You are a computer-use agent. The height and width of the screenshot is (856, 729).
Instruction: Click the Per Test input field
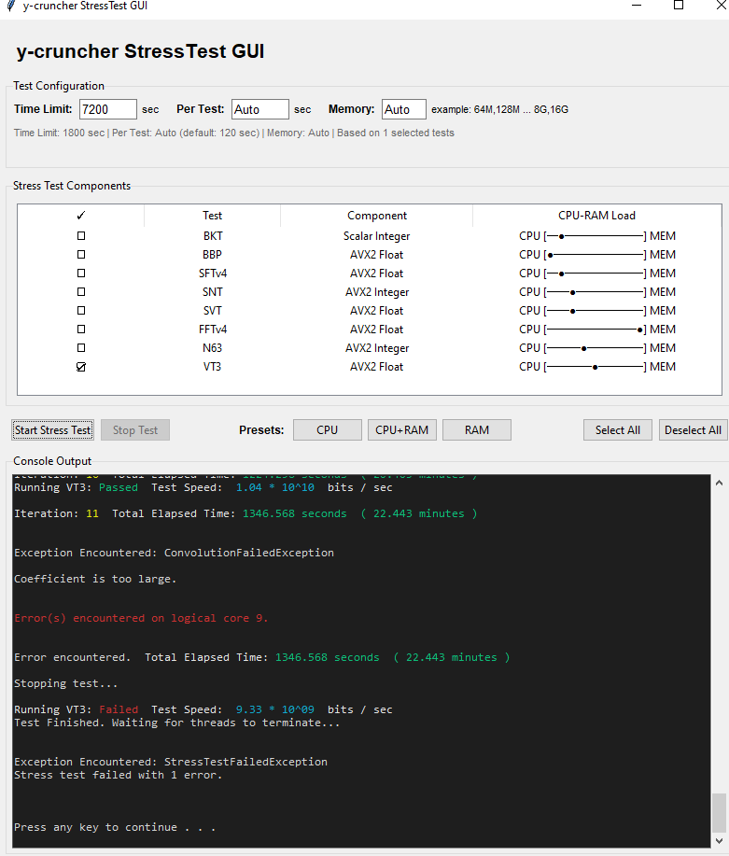pyautogui.click(x=259, y=109)
